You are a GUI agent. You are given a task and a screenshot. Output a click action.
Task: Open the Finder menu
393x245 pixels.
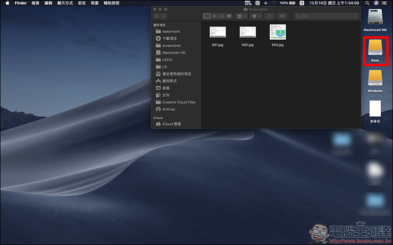click(x=21, y=3)
